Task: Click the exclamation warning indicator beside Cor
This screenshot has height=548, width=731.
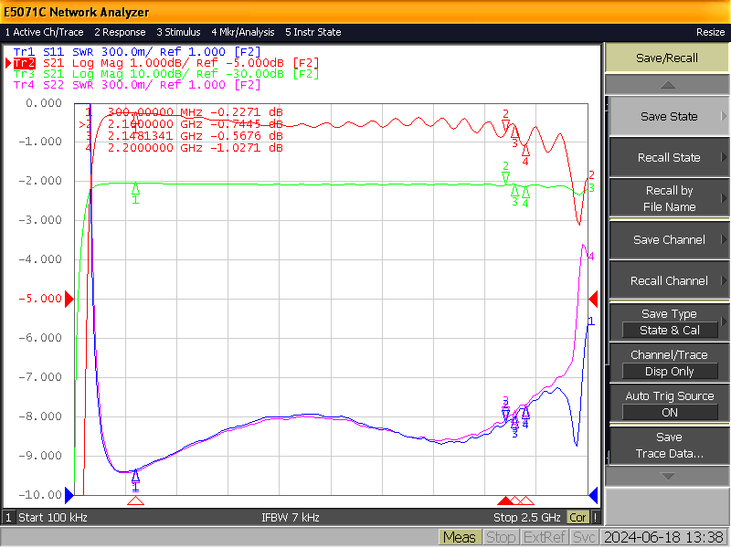Action: (595, 517)
